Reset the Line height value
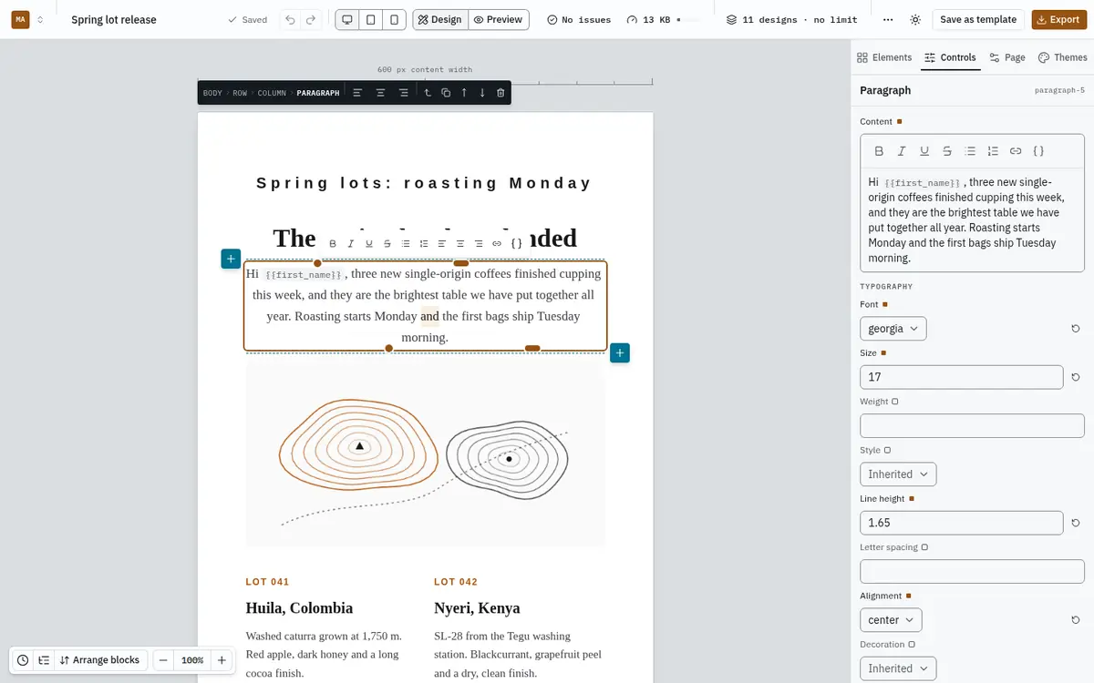 (x=1076, y=523)
